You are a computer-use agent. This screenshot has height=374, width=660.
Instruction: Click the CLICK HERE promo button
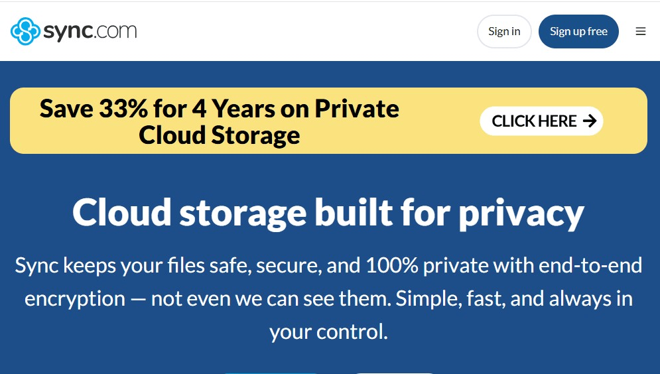point(541,121)
